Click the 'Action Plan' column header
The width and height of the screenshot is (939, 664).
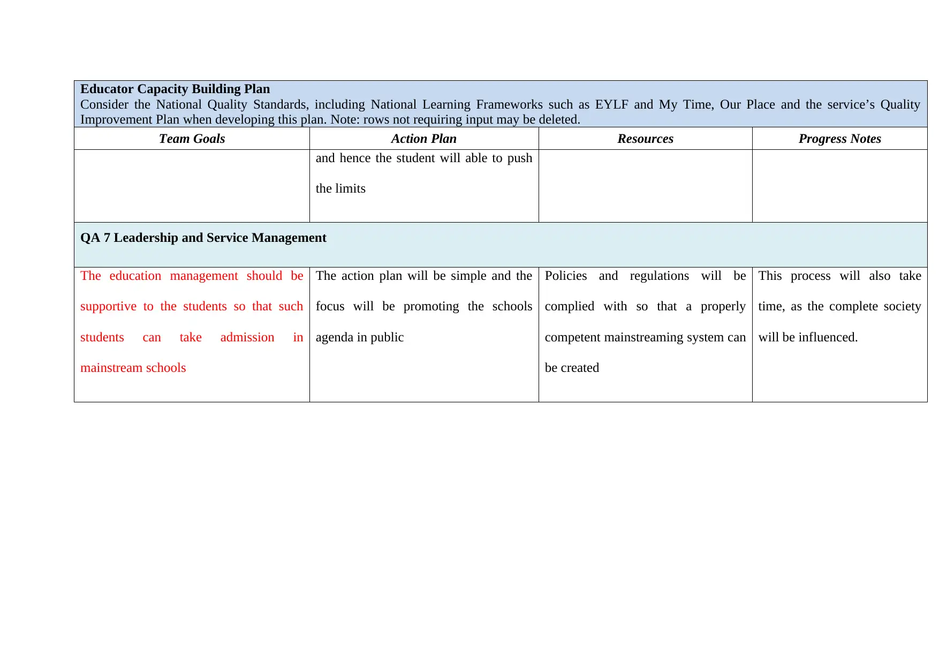click(x=424, y=139)
